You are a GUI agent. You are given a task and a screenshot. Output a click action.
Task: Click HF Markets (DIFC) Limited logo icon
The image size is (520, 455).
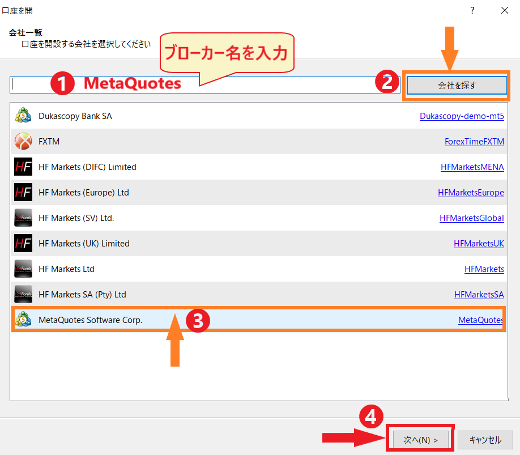point(23,167)
